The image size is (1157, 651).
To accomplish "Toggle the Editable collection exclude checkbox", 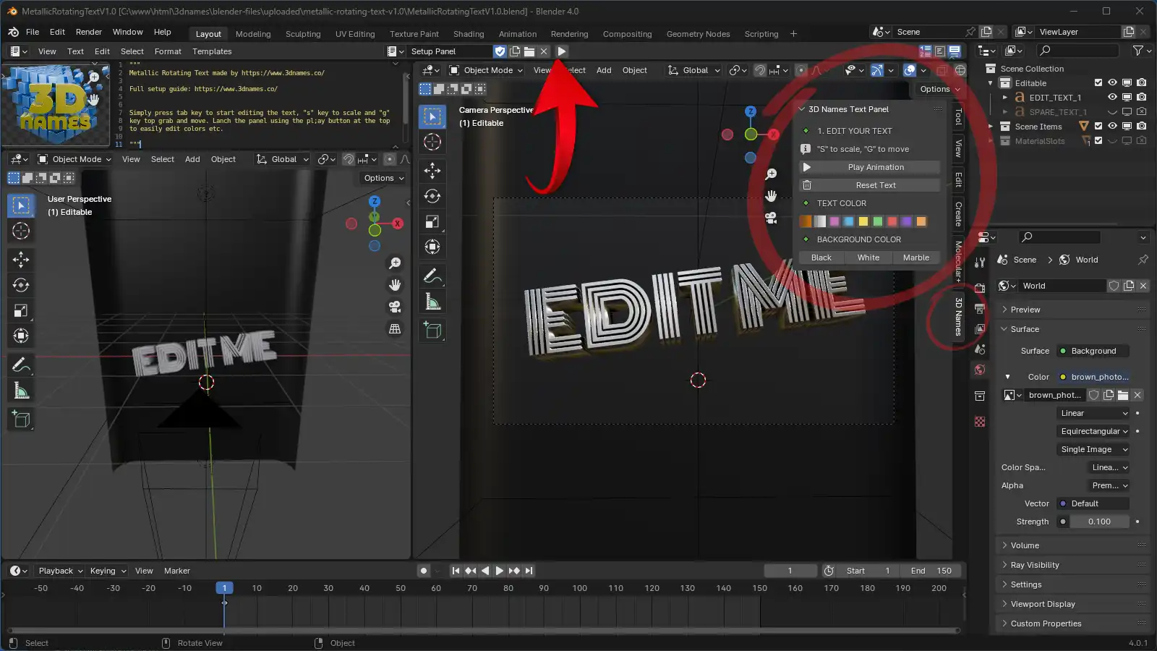I will pyautogui.click(x=1098, y=83).
